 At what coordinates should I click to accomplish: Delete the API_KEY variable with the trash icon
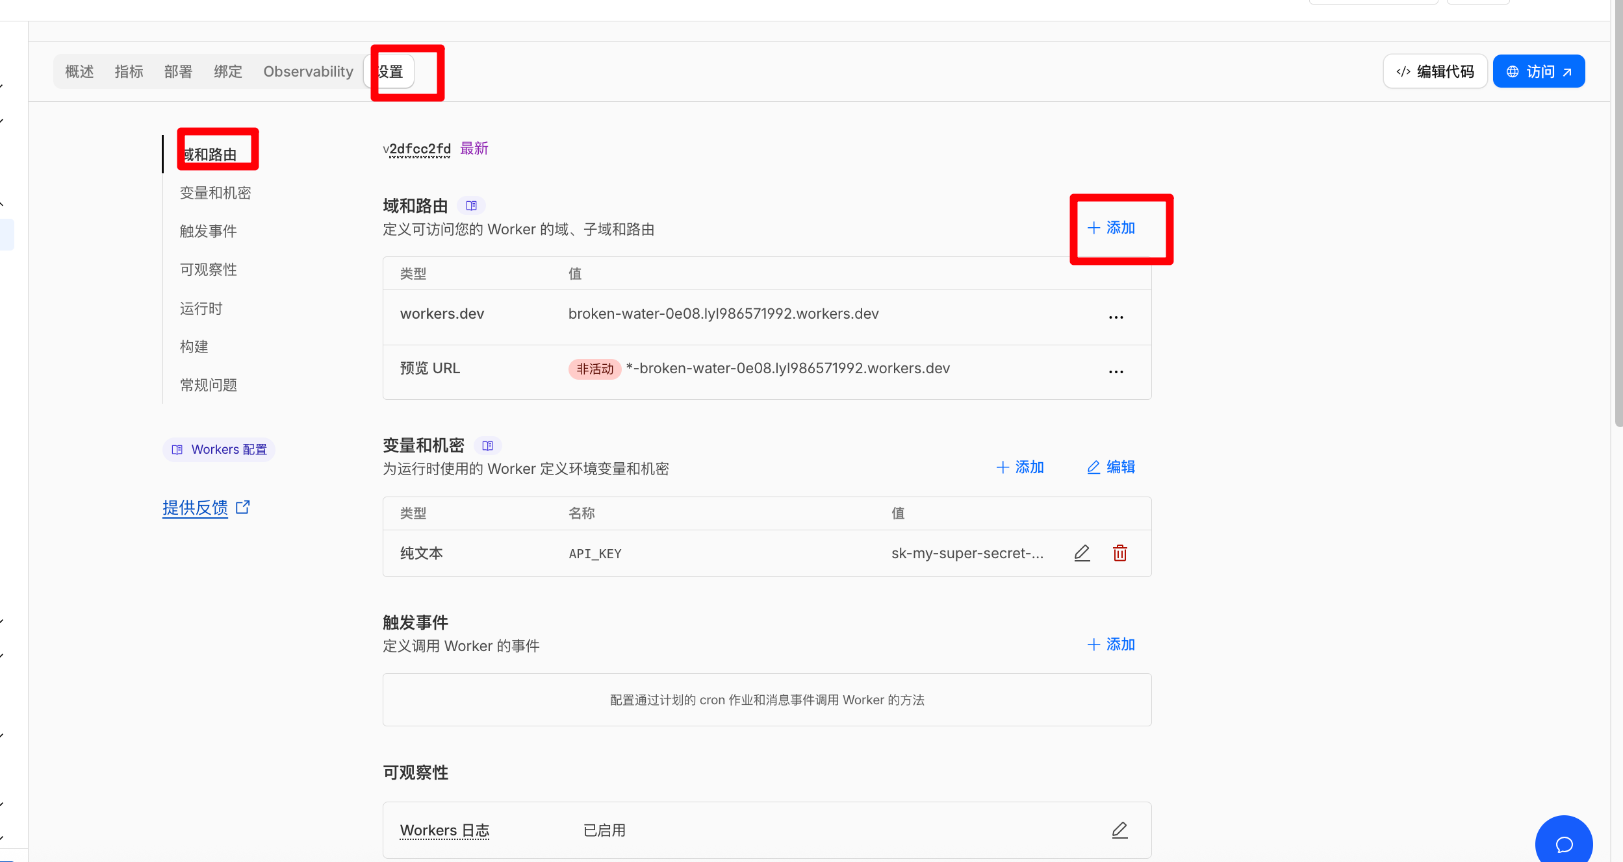[1119, 553]
